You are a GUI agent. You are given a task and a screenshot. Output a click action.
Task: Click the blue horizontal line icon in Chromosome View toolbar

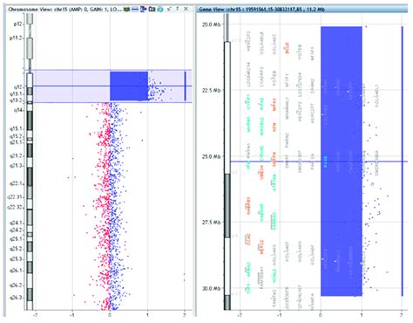point(135,10)
